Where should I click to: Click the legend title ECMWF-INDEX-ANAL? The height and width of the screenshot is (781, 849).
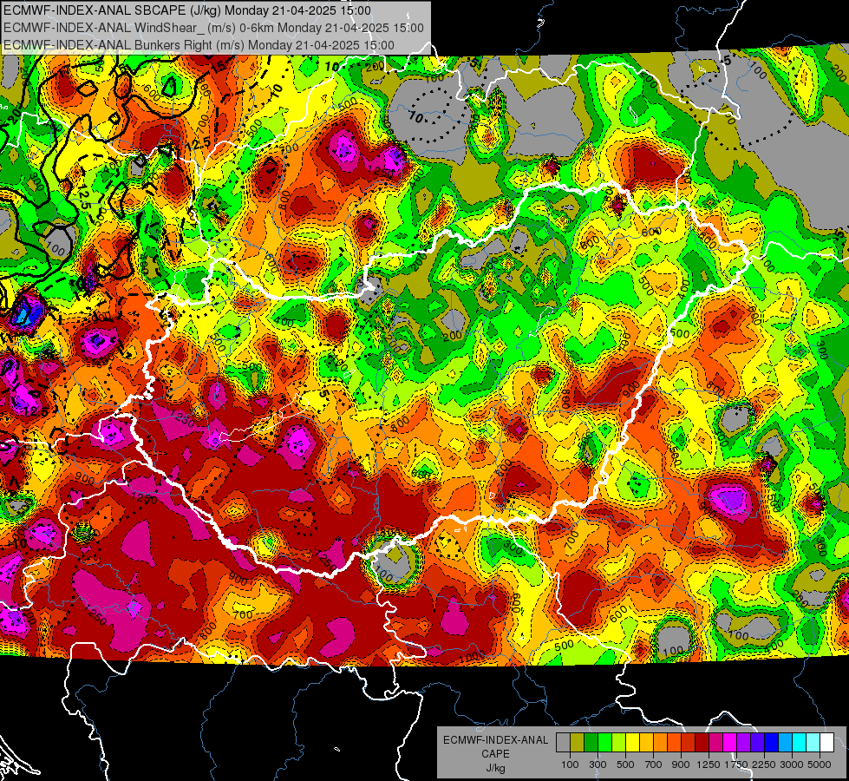[495, 740]
